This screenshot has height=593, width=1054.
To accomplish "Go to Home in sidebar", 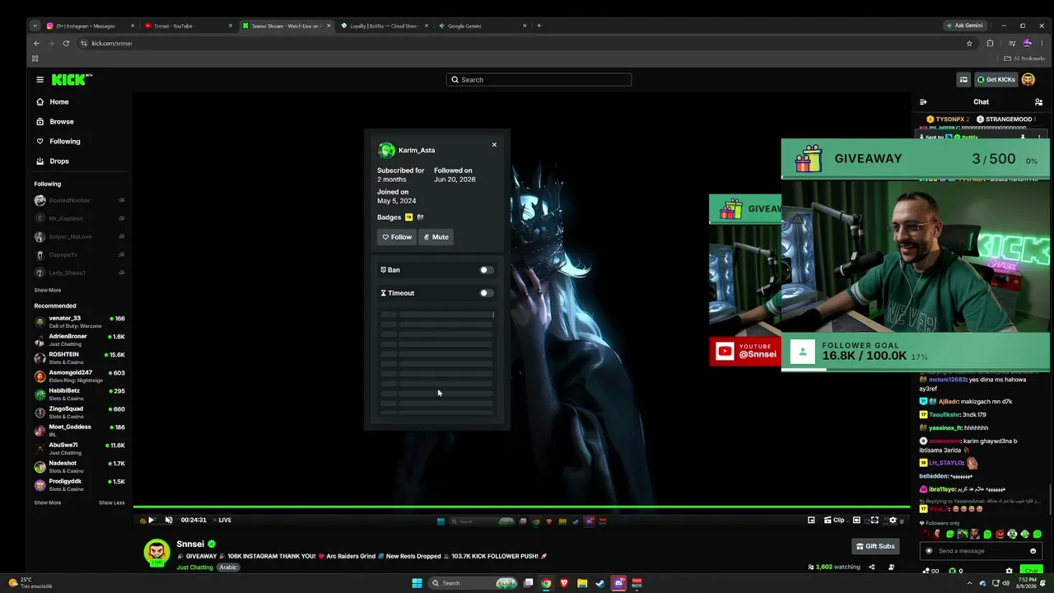I will click(52, 102).
